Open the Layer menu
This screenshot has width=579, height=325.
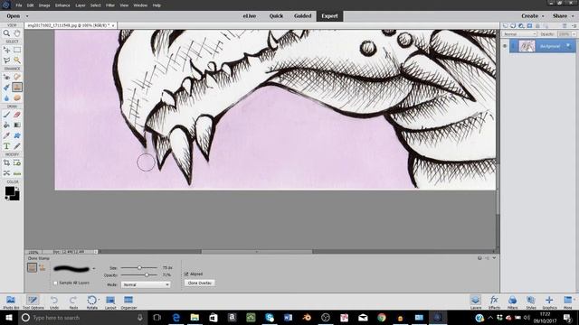click(81, 5)
